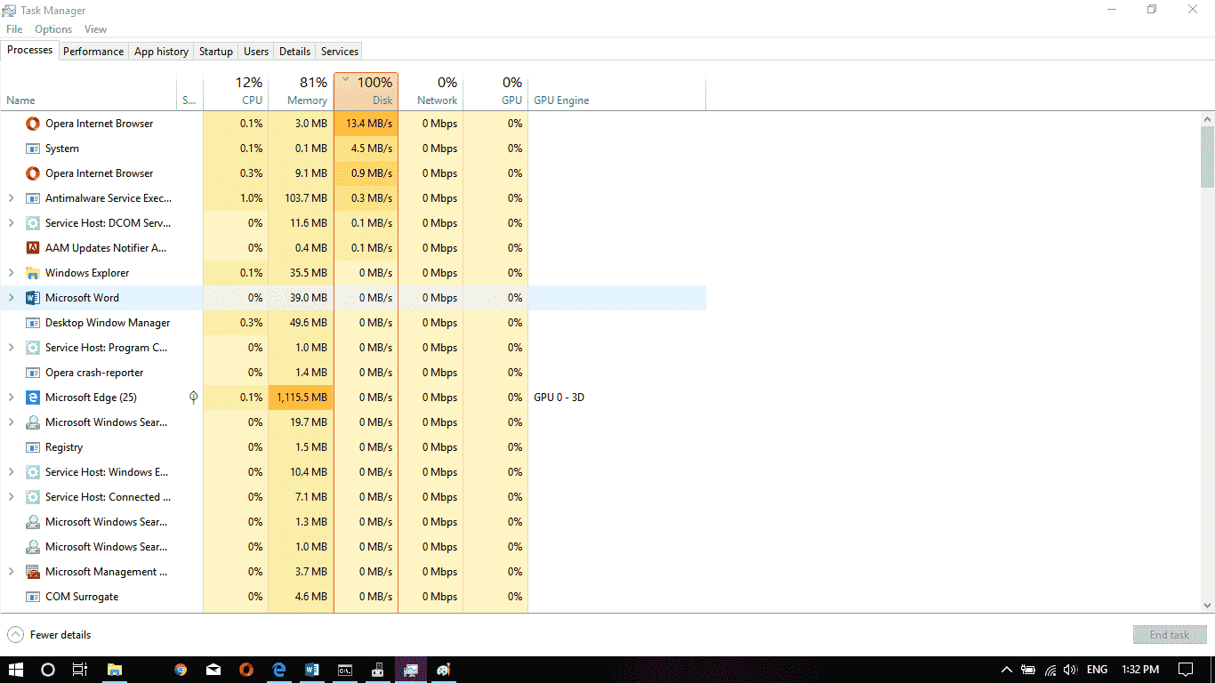
Task: Expand the Microsoft Word process group
Action: coord(12,298)
